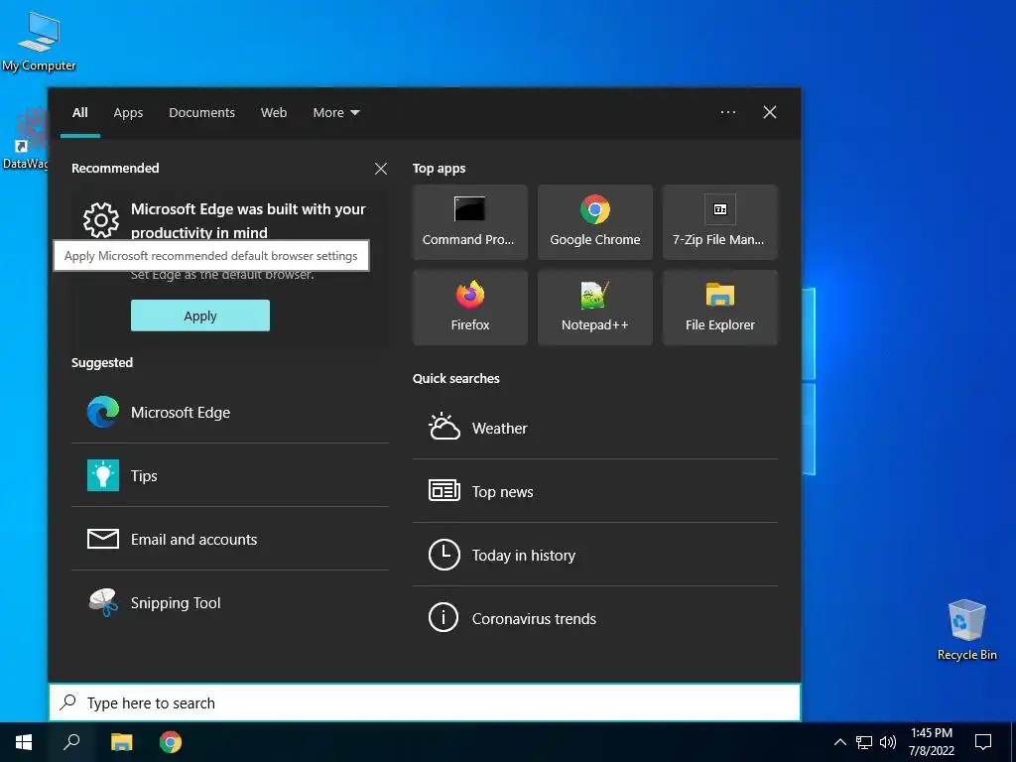
Task: Open the Tips app suggestion
Action: (x=230, y=475)
